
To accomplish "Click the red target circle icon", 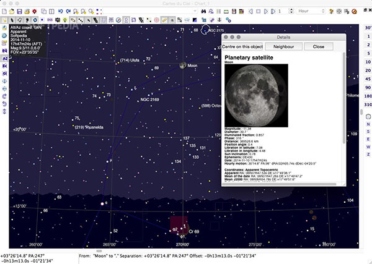I will [157, 20].
